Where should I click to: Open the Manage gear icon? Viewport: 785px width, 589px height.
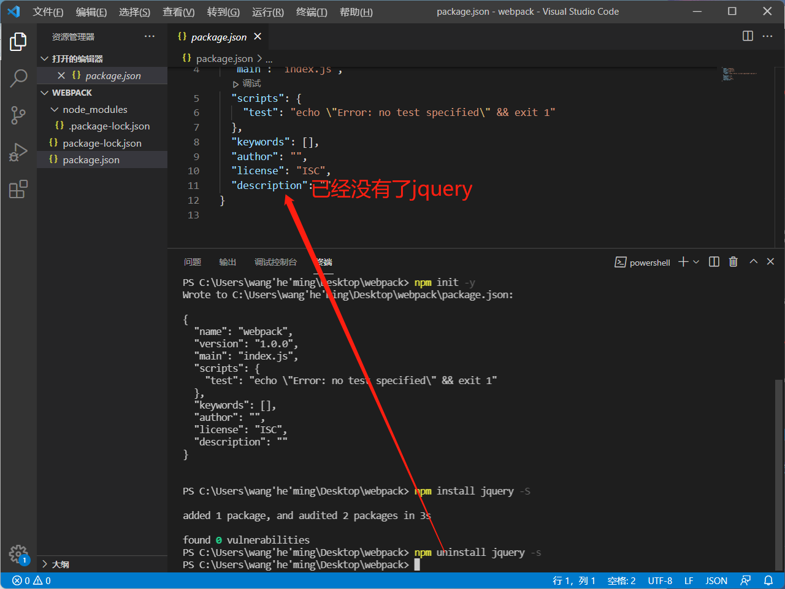18,555
